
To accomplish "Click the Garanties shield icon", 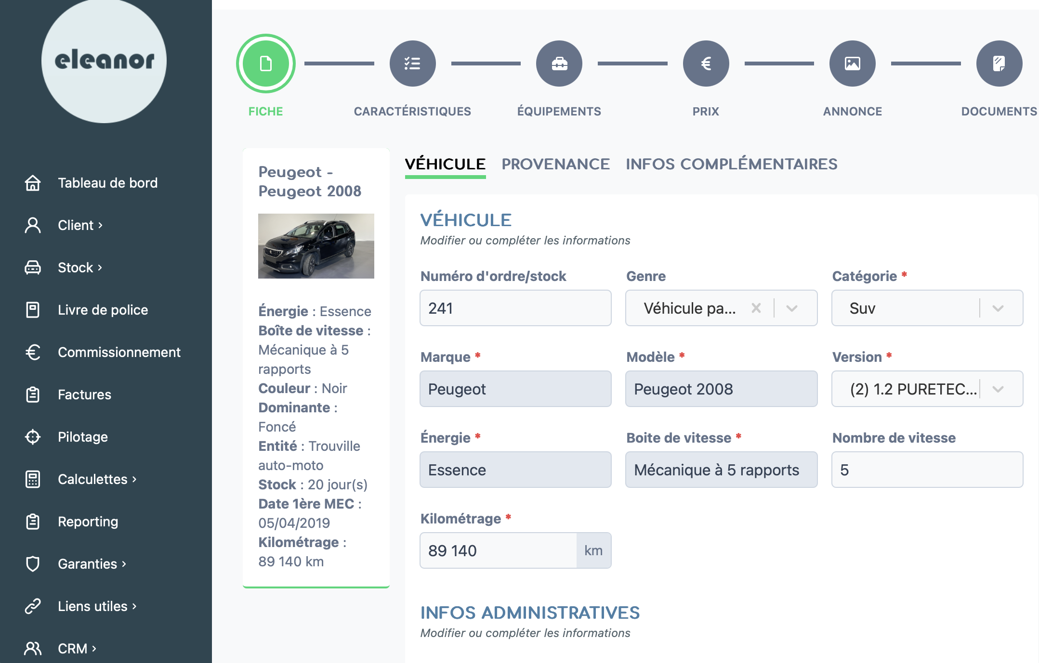I will (33, 564).
